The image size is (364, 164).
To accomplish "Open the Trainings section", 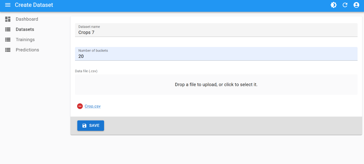I will [x=26, y=40].
